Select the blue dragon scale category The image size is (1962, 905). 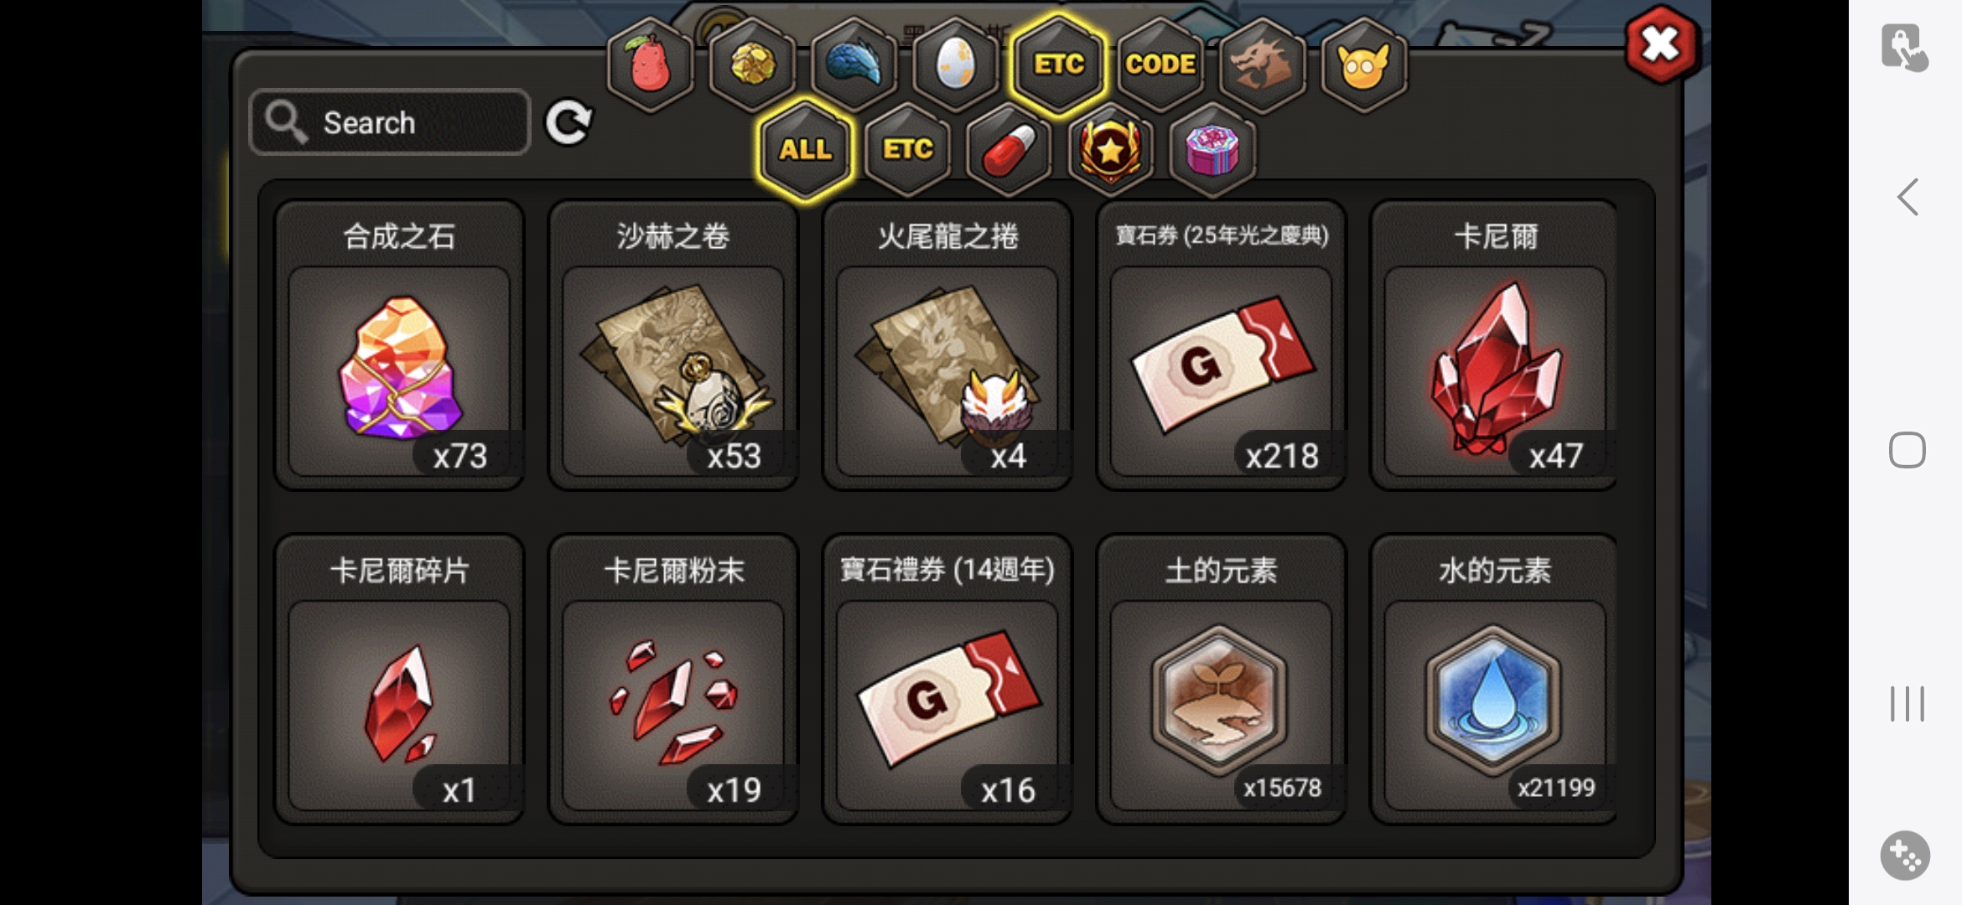[x=854, y=65]
